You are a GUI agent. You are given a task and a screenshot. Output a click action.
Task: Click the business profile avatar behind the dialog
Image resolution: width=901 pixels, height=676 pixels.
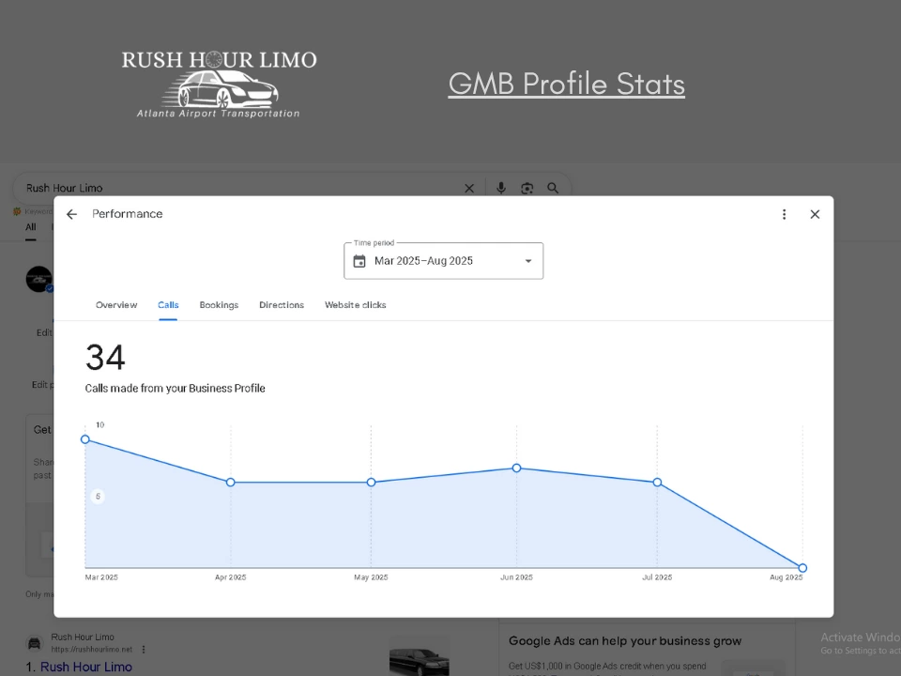point(39,280)
